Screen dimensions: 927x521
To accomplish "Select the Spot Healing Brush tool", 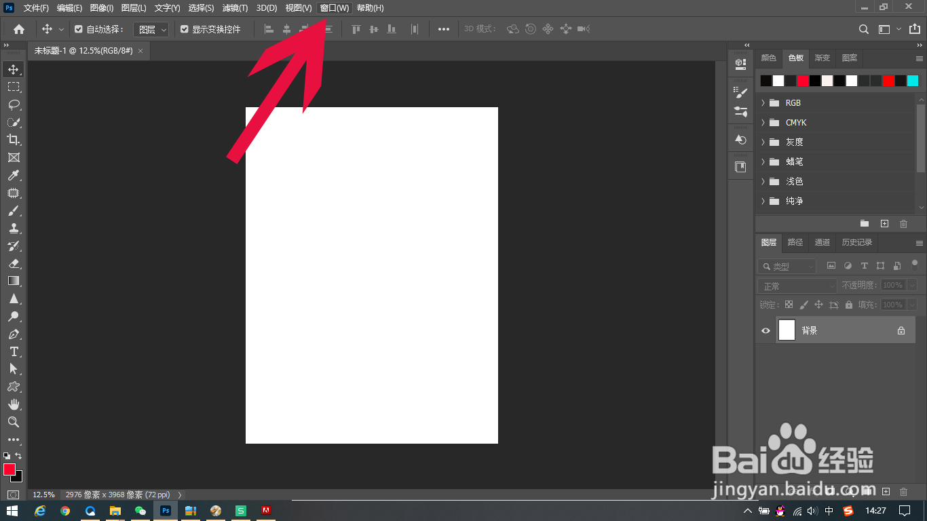I will (13, 193).
